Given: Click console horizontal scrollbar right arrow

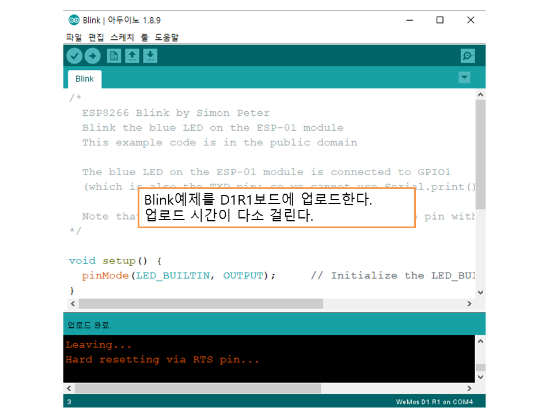Looking at the screenshot, I should click(469, 388).
